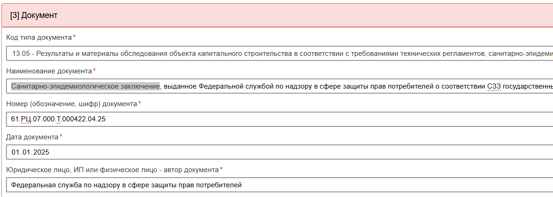Viewport: 553px width, 197px height.
Task: Click the underlined word СЗЗ
Action: [493, 86]
